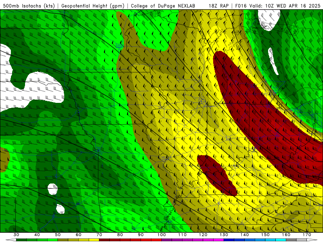The width and height of the screenshot is (323, 242).
Task: Click the 'F016' forecast hour label
Action: coord(241,6)
